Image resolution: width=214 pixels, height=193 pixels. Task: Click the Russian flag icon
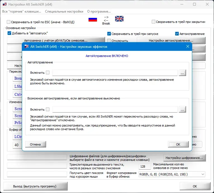point(93,20)
